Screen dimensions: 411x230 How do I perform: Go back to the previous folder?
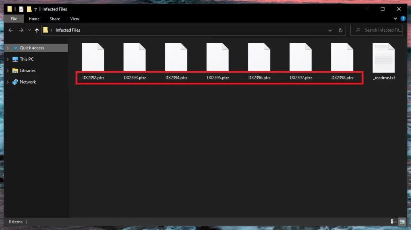pyautogui.click(x=11, y=30)
